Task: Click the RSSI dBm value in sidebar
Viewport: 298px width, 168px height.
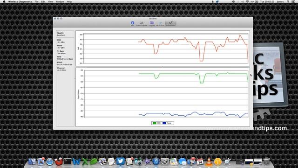Action: pos(61,42)
